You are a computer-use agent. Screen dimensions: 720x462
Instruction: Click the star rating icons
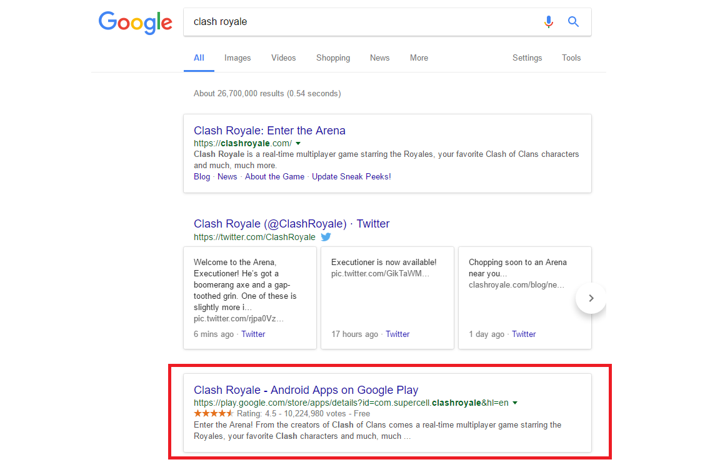[214, 413]
